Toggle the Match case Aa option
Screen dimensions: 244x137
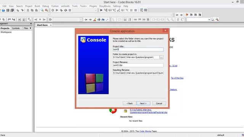tap(103, 19)
